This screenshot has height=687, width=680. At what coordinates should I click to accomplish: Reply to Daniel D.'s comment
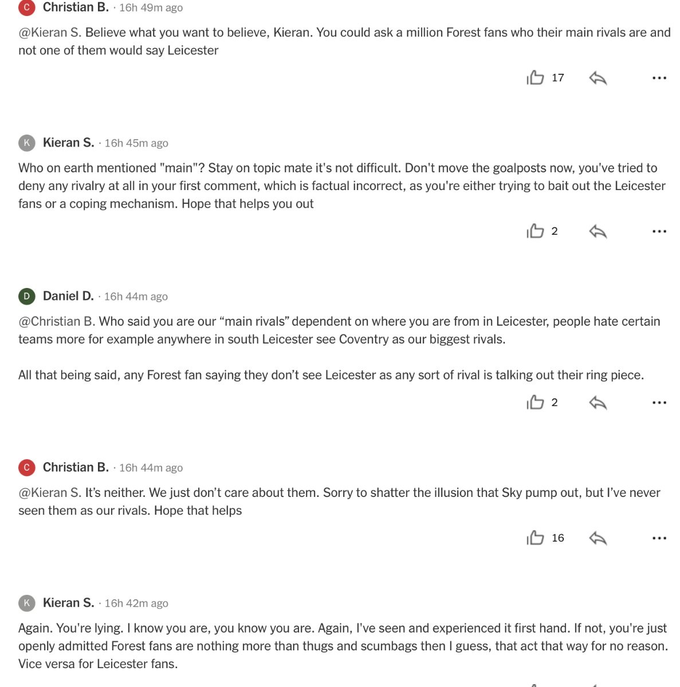coord(598,402)
